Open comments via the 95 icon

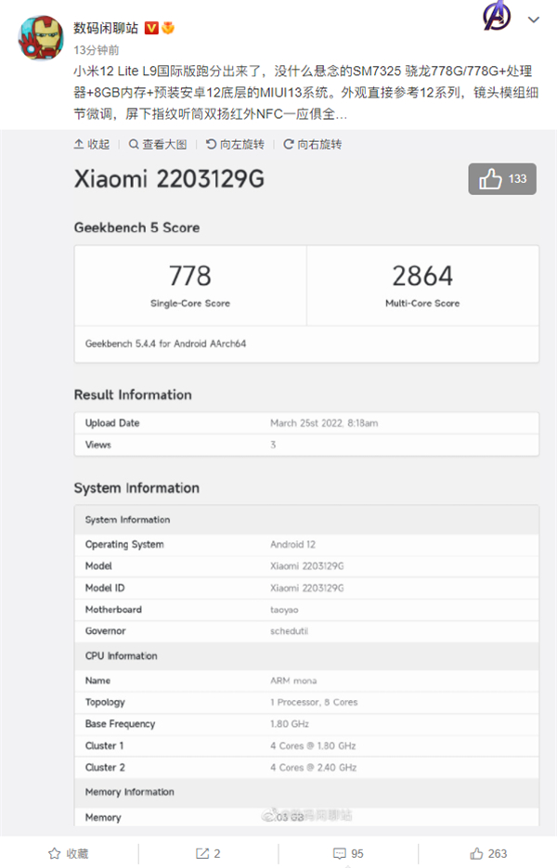pyautogui.click(x=349, y=853)
